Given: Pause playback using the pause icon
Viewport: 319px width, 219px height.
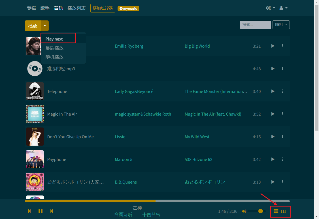Looking at the screenshot, I should point(41,211).
